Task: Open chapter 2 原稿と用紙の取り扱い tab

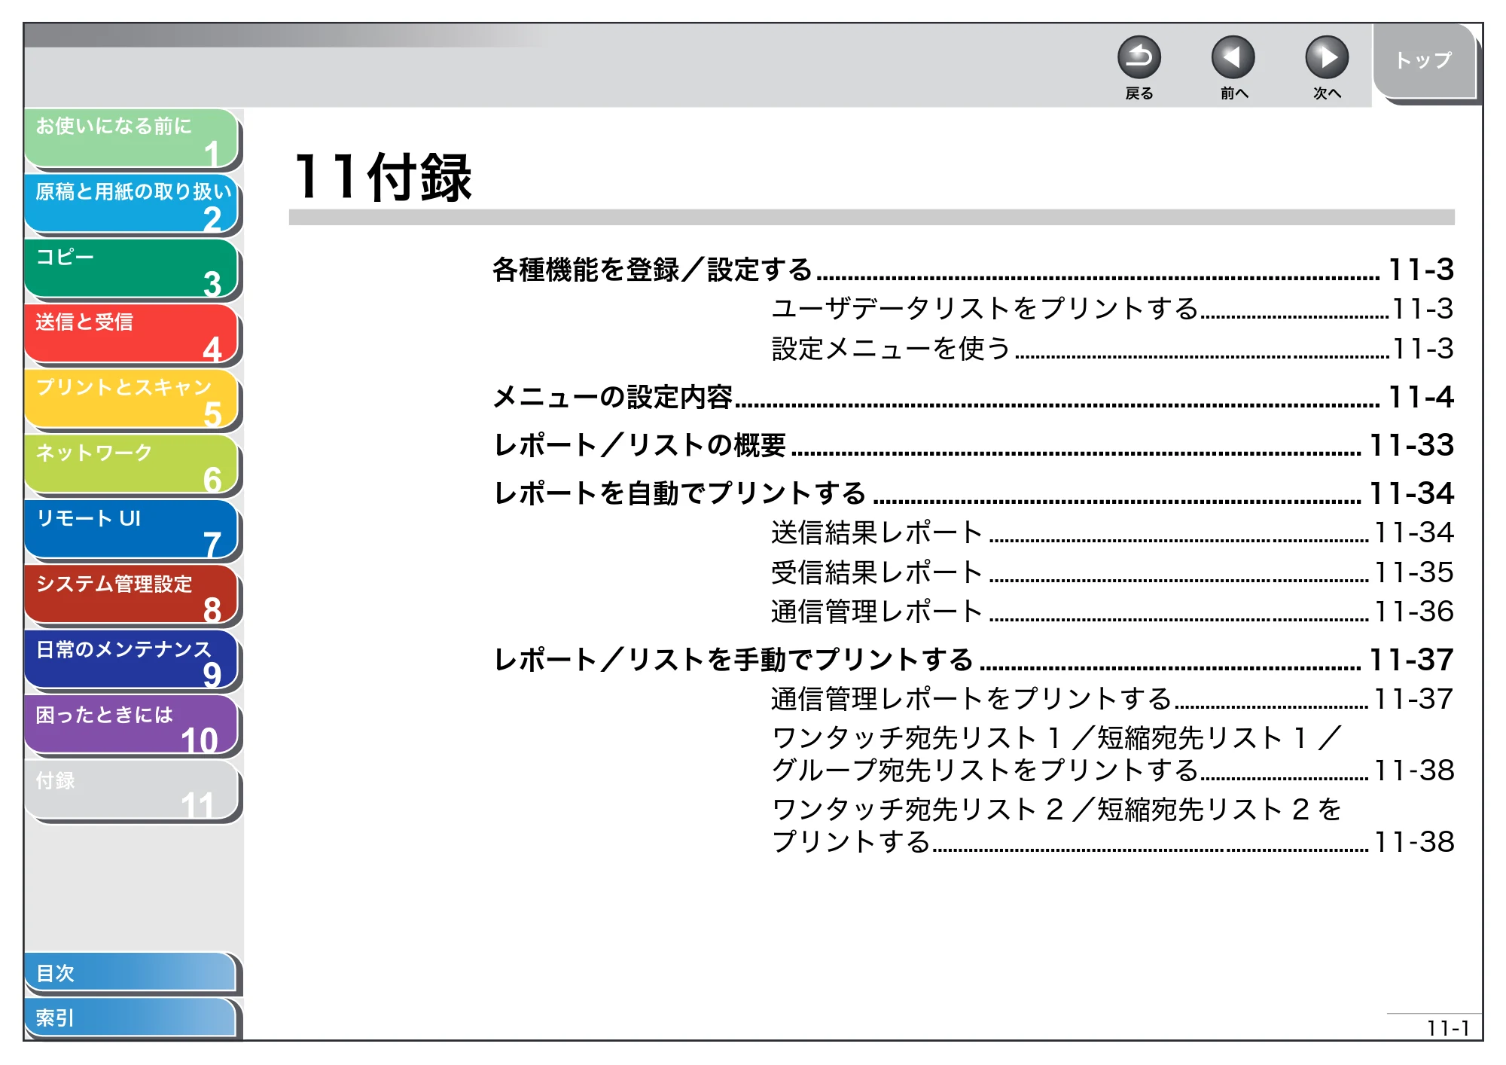Action: pyautogui.click(x=132, y=203)
